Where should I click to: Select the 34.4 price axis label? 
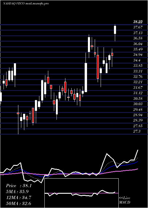[137, 60]
